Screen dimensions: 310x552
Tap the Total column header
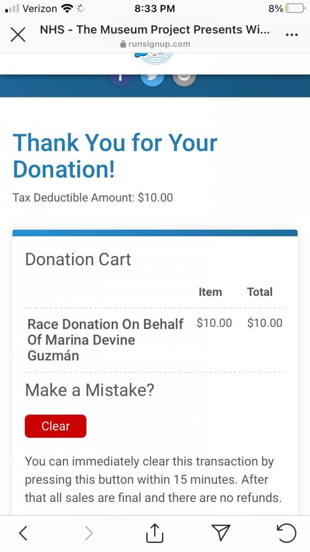pos(260,292)
